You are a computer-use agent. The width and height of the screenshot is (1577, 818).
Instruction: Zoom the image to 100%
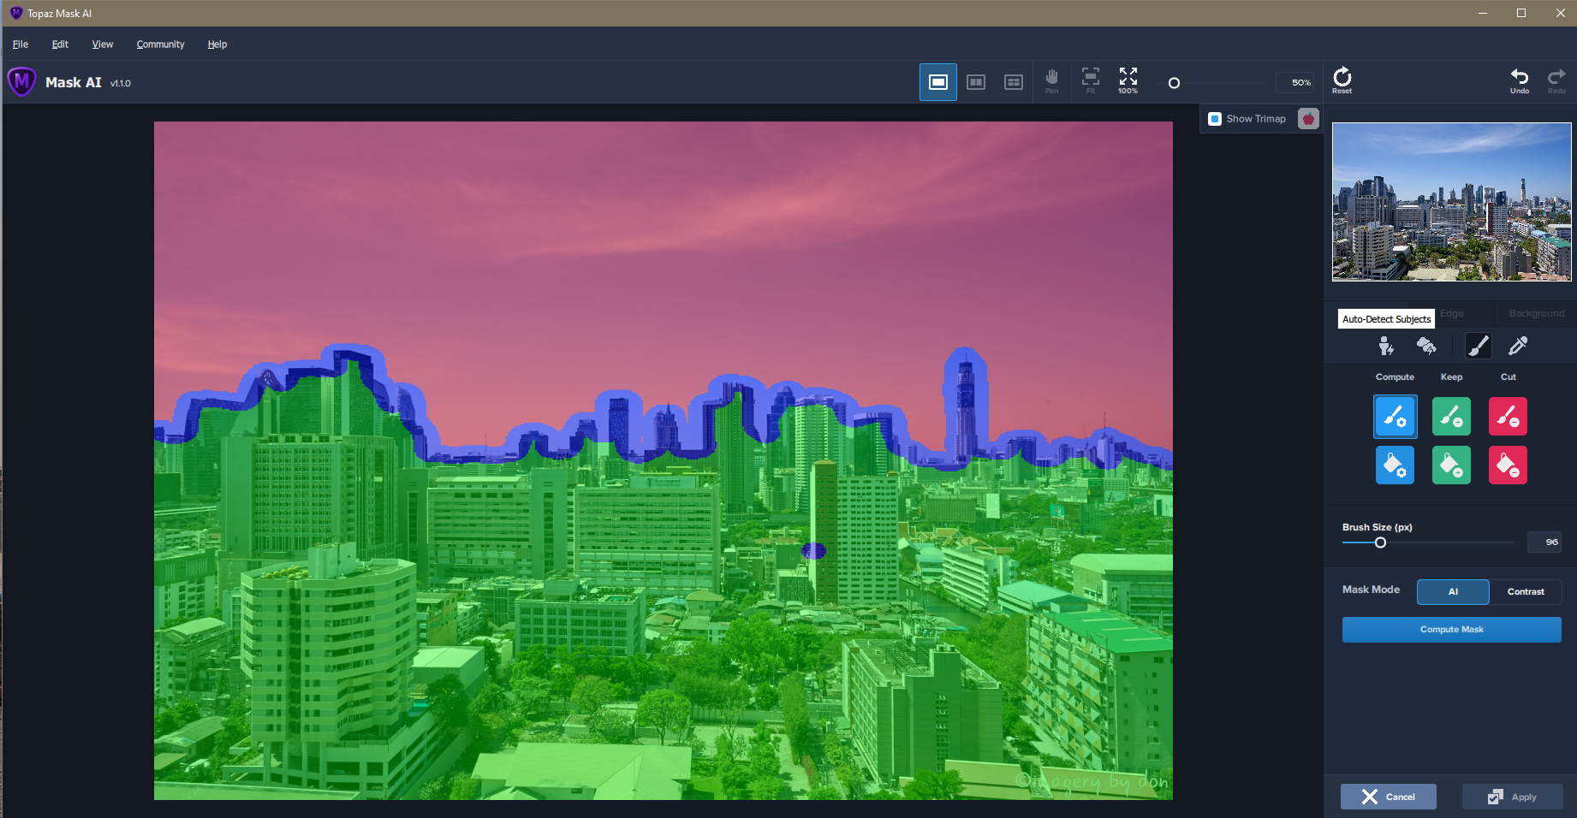(x=1128, y=81)
